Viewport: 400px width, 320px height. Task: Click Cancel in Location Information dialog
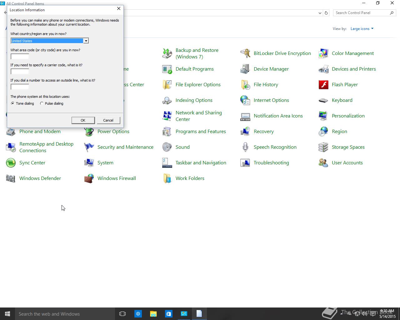108,120
